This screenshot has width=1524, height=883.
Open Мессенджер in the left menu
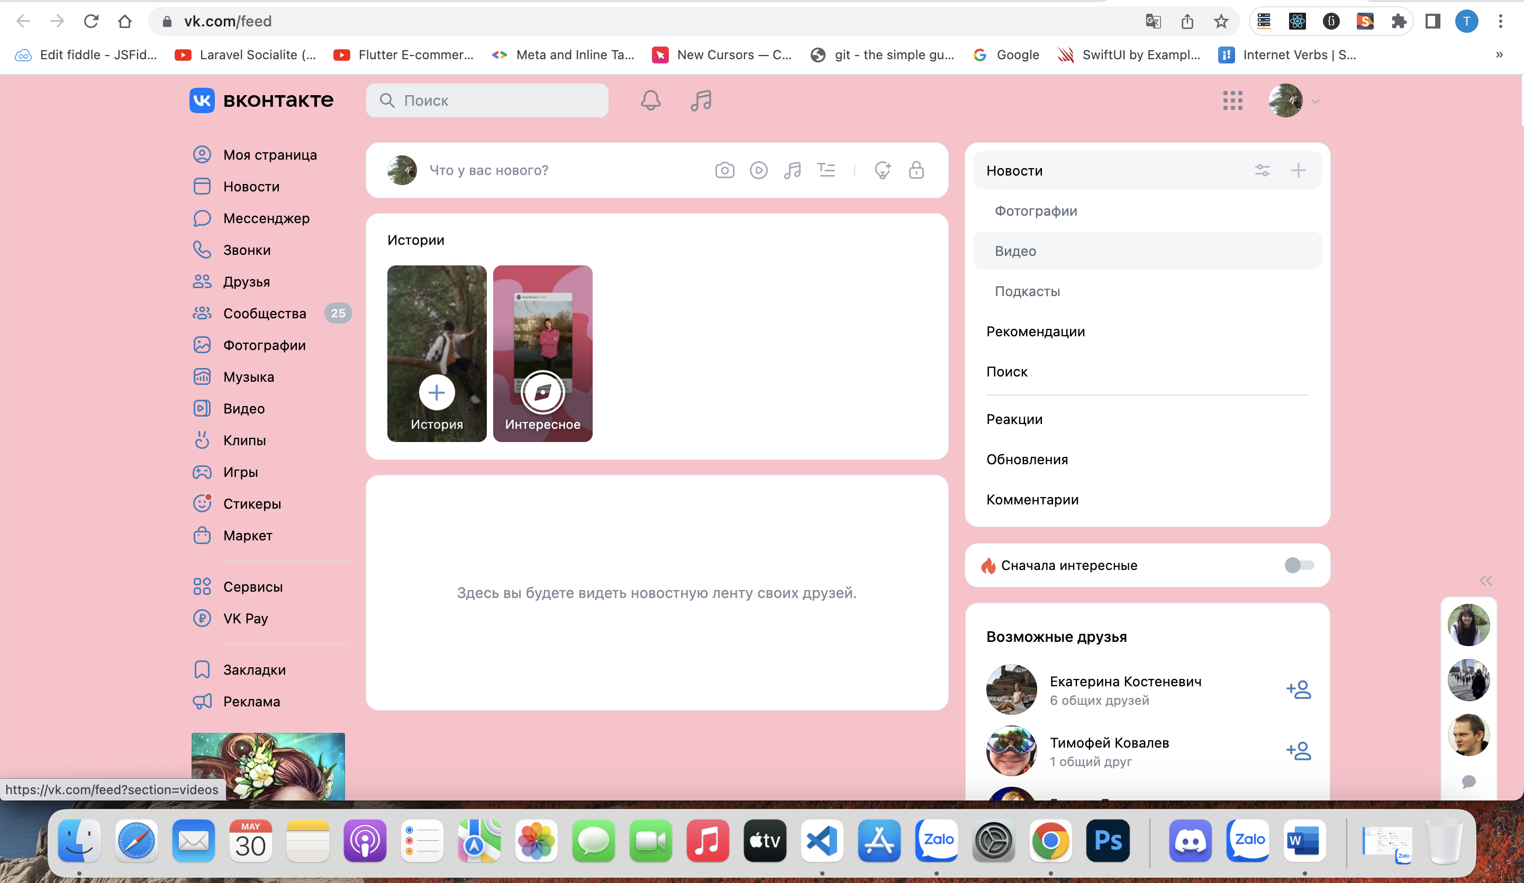[x=266, y=218]
